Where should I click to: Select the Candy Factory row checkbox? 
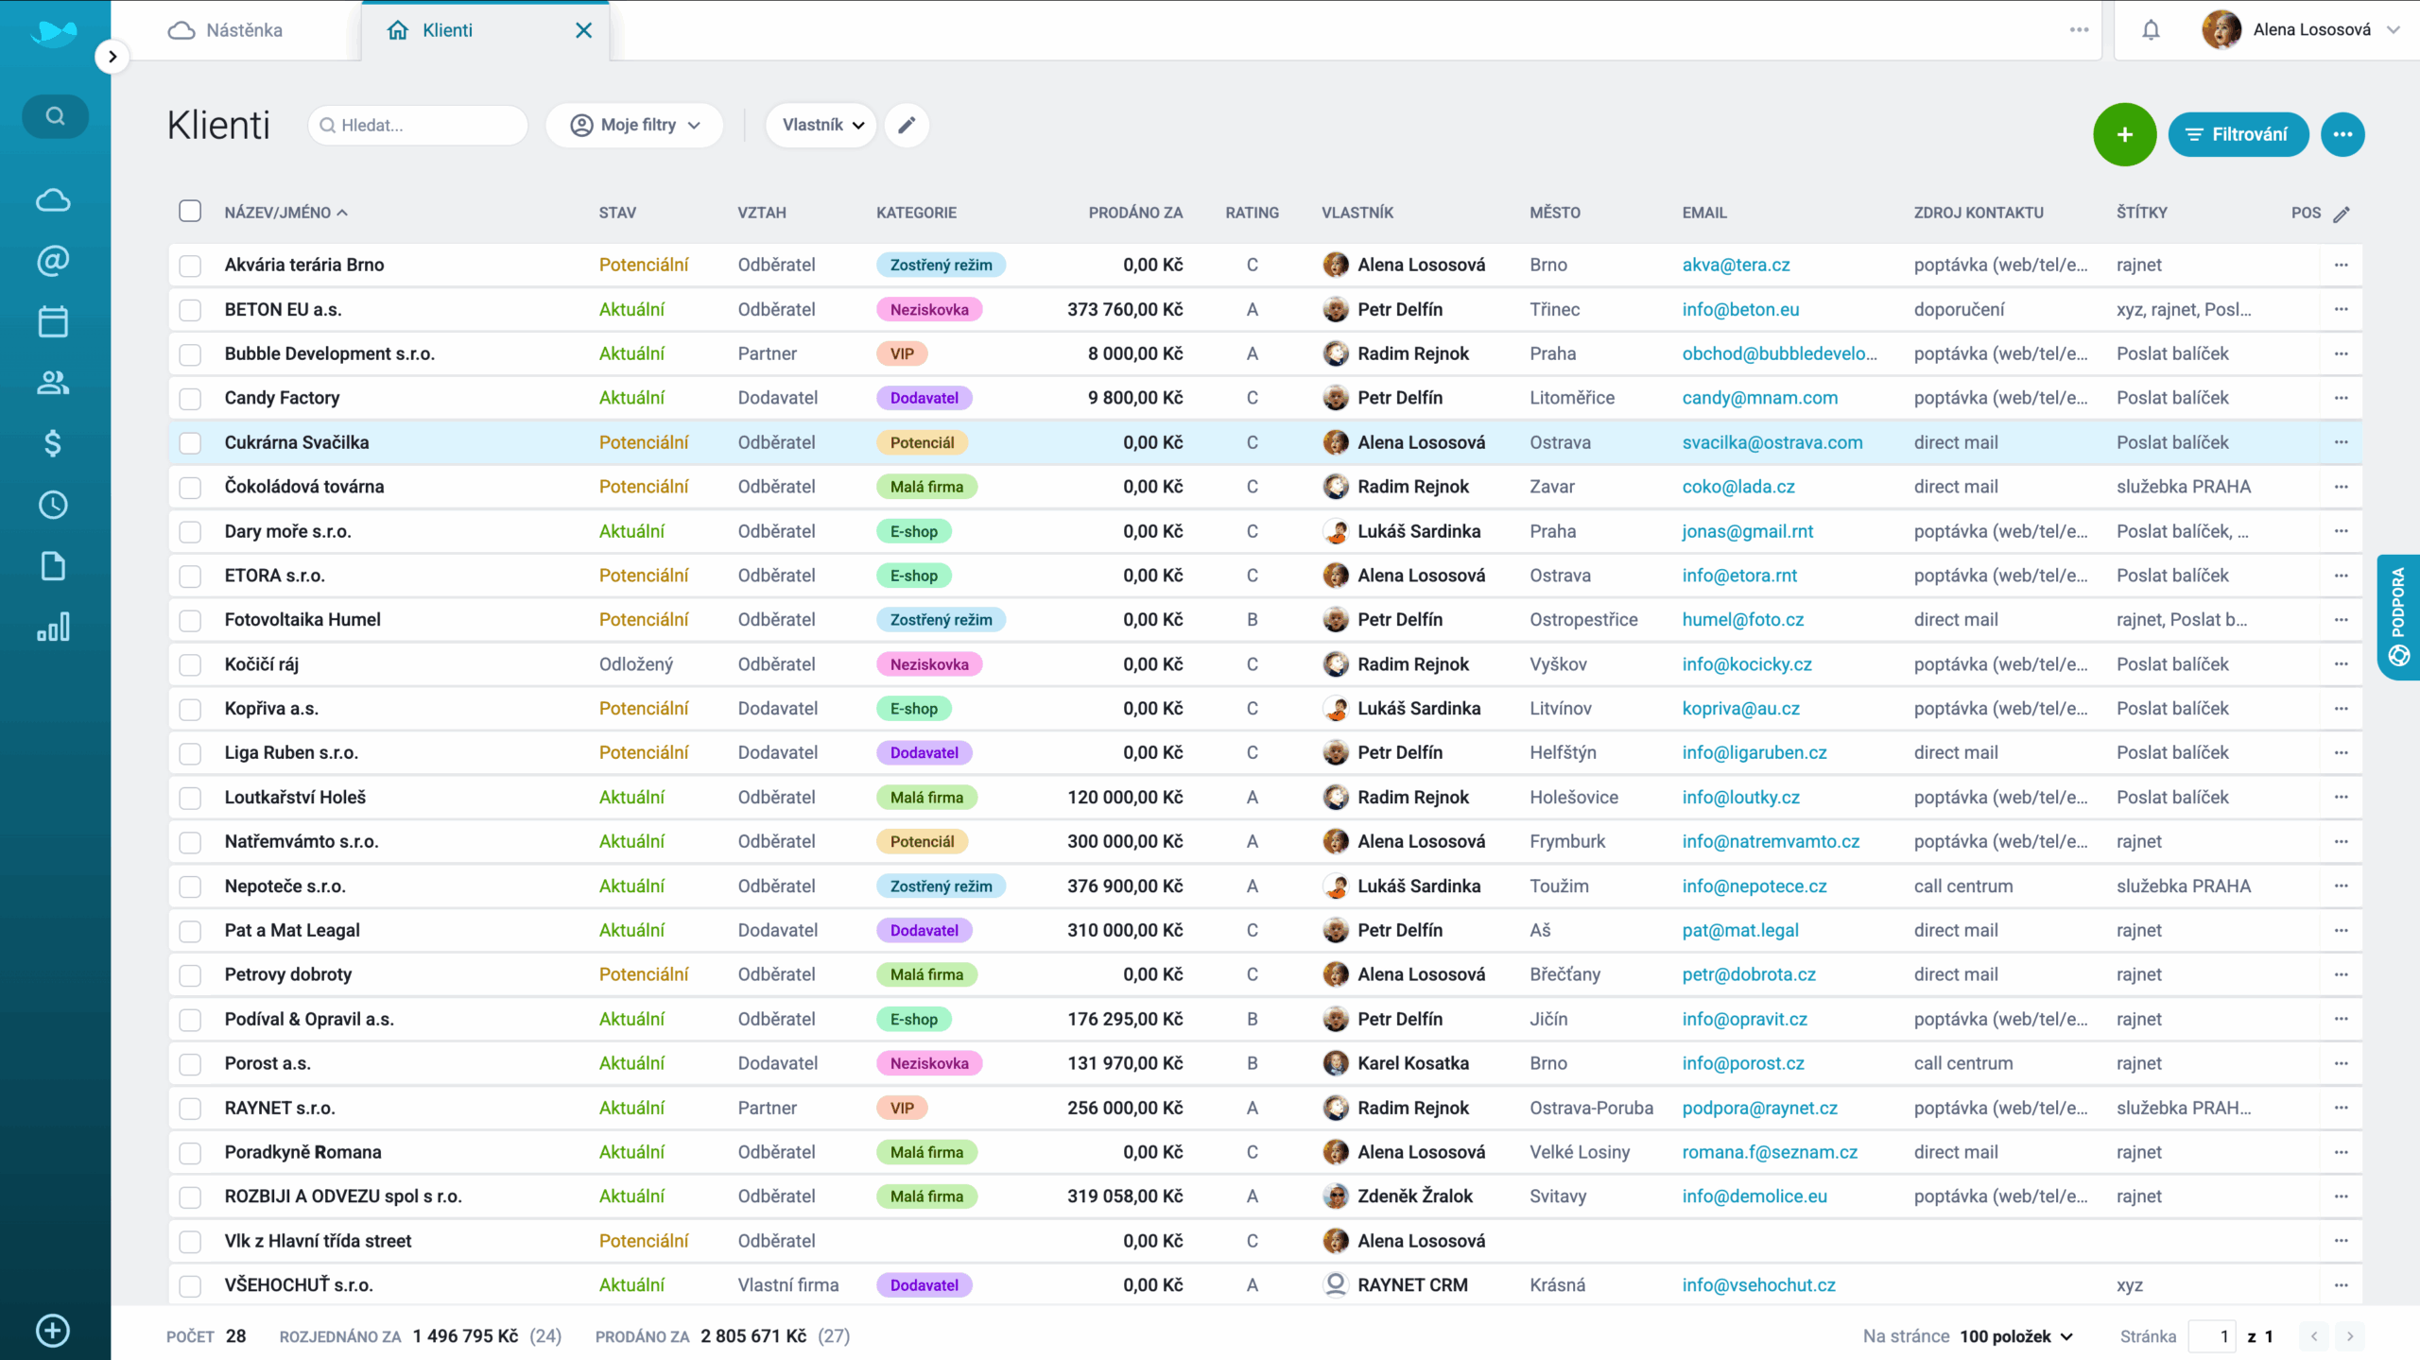[190, 399]
